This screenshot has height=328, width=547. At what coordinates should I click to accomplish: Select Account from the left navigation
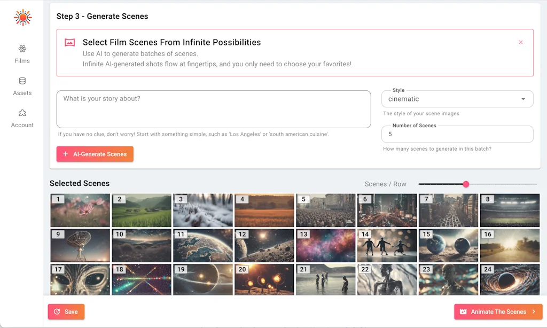click(22, 118)
